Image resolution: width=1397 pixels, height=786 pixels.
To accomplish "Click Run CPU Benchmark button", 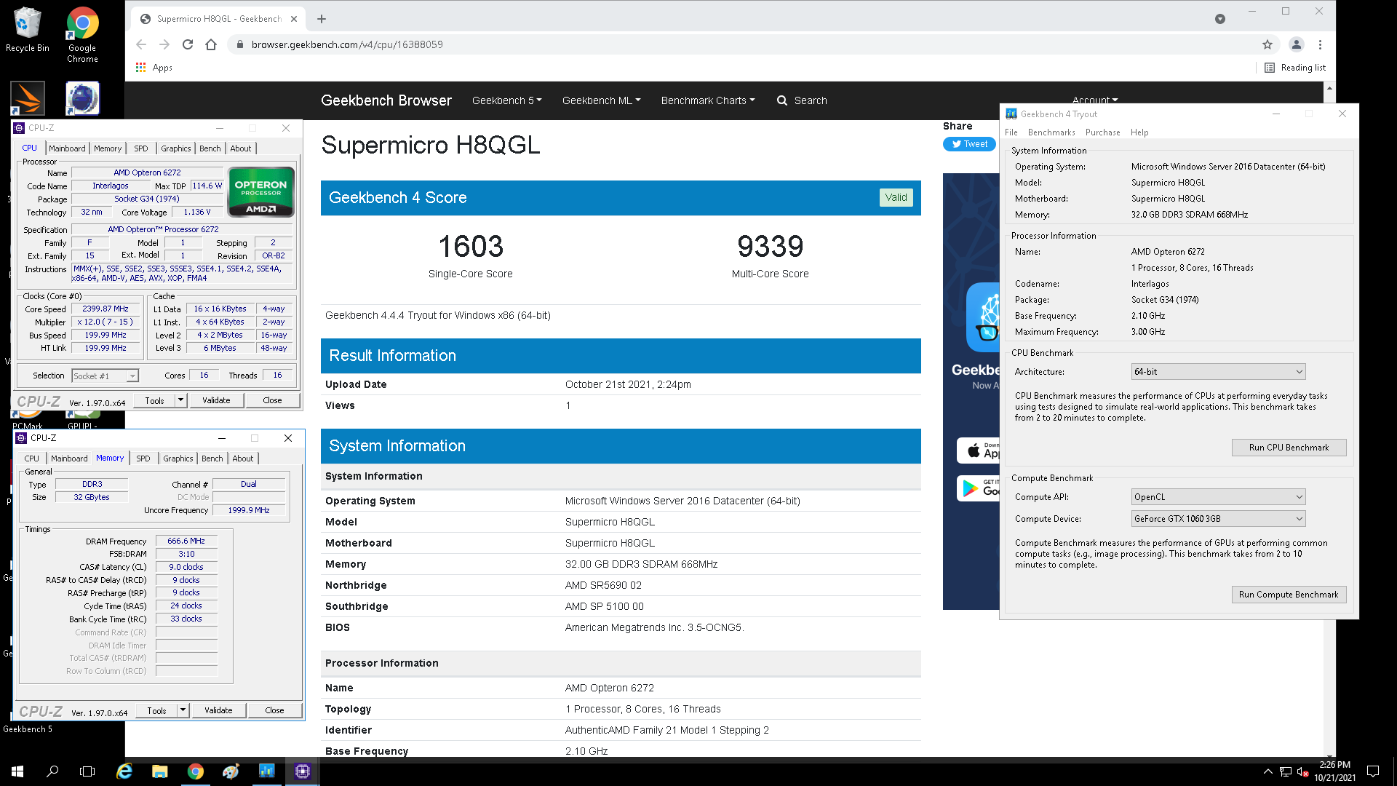I will (1289, 448).
